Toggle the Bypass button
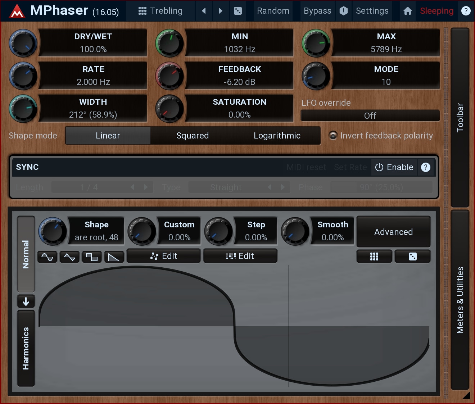 point(317,11)
